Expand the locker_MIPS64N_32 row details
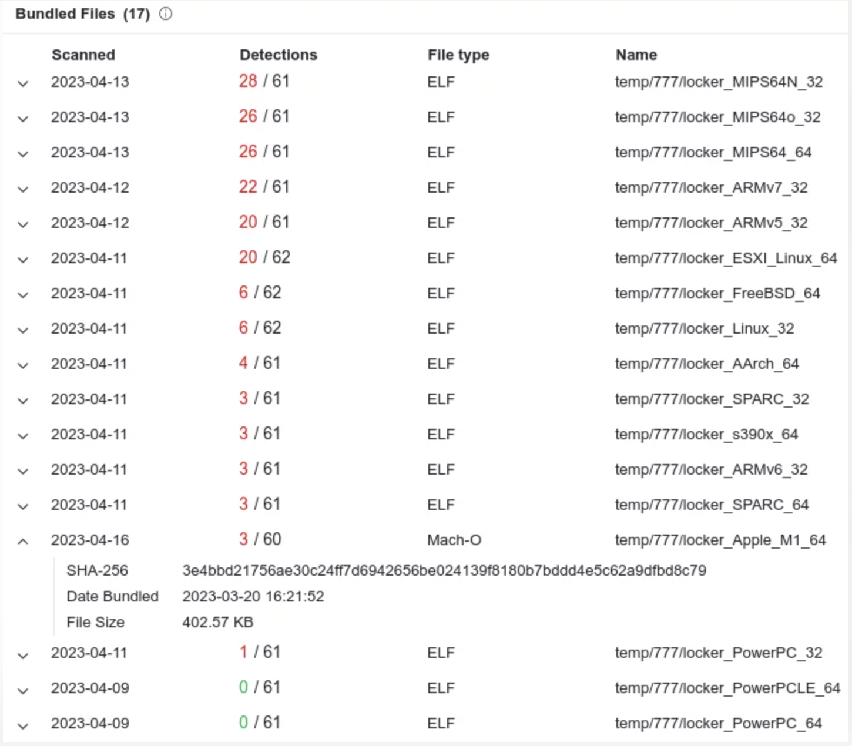 pyautogui.click(x=23, y=83)
